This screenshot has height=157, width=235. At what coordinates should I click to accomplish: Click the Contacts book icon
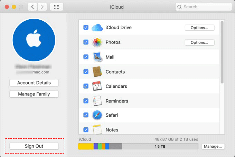97,72
